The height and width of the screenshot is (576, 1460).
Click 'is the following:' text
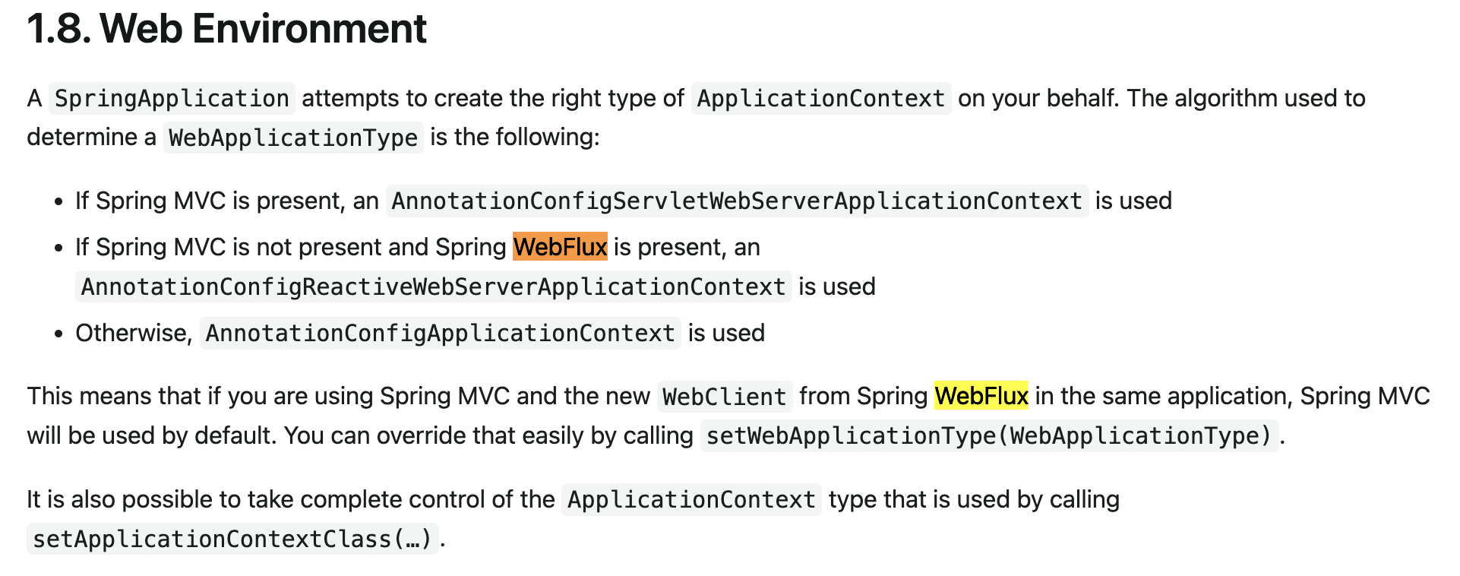pyautogui.click(x=515, y=137)
